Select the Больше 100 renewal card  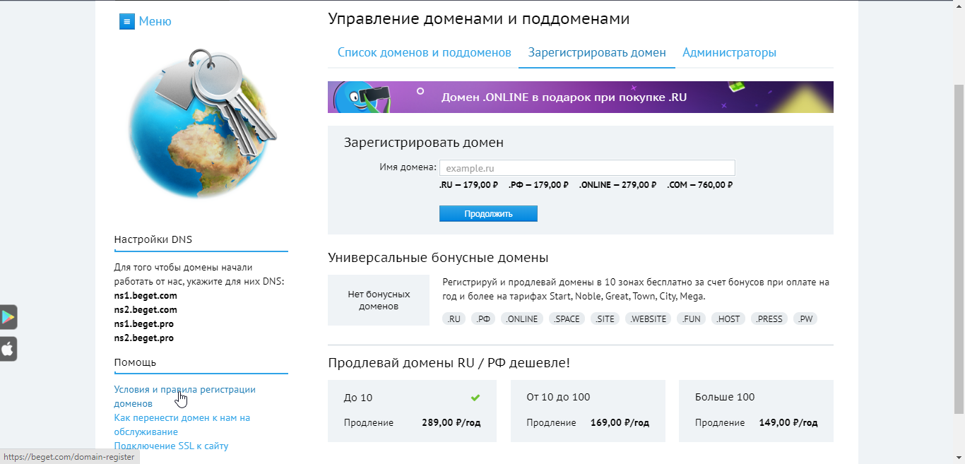(756, 411)
